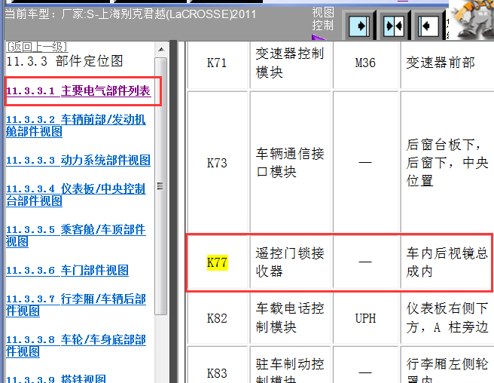Viewport: 494px width, 383px height.
Task: Click the expand-right-pane view control icon
Action: click(428, 25)
